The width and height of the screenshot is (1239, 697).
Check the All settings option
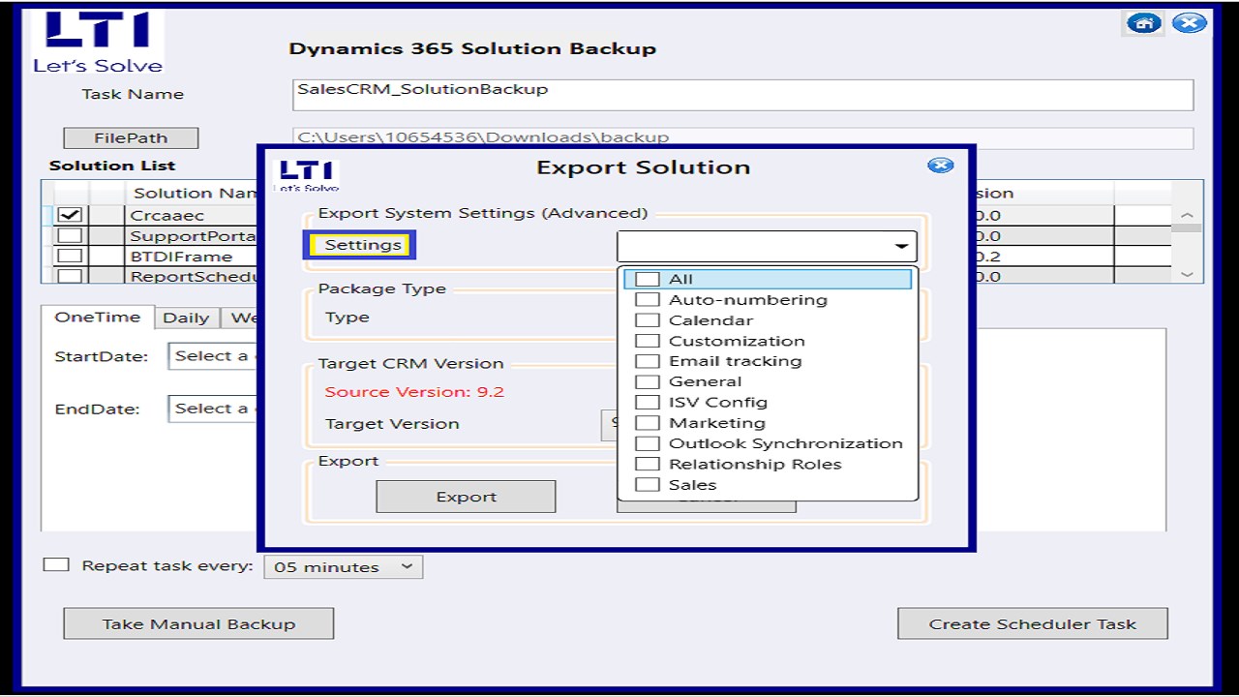[x=648, y=280]
